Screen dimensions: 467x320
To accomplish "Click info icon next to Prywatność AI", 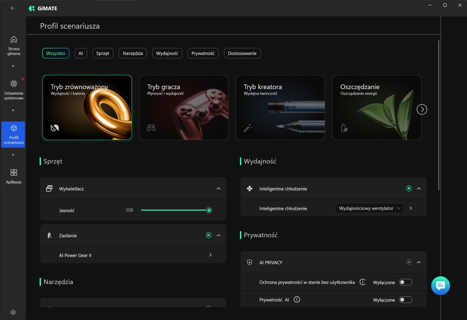I will coord(297,299).
